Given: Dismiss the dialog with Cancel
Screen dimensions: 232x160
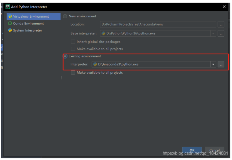Looking at the screenshot, I should pyautogui.click(x=214, y=150).
